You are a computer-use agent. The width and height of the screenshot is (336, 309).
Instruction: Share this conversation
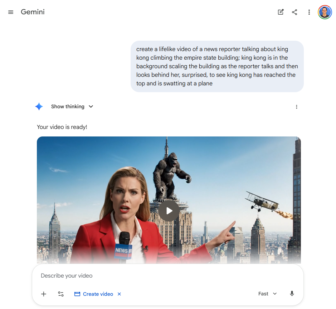click(294, 12)
